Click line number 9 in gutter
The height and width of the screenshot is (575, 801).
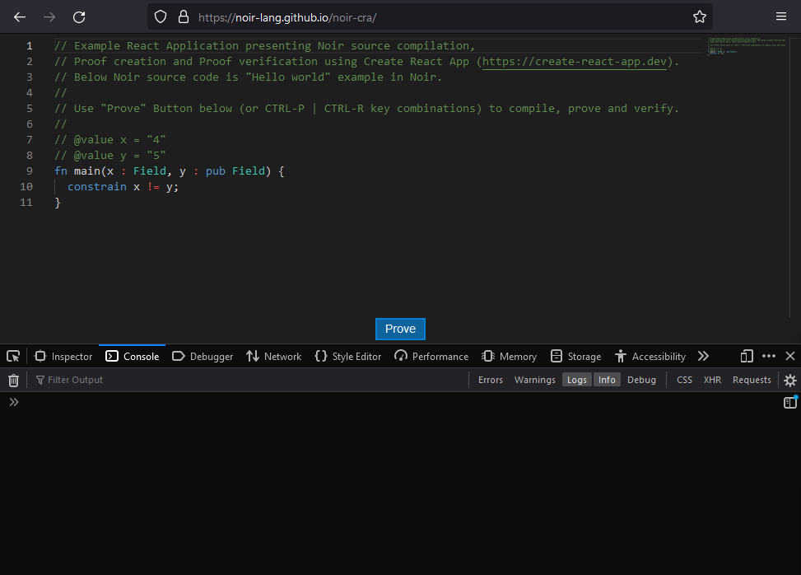tap(29, 171)
